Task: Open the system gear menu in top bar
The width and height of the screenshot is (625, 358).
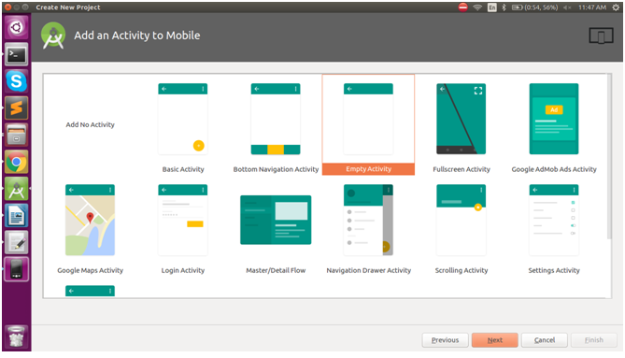Action: 616,7
